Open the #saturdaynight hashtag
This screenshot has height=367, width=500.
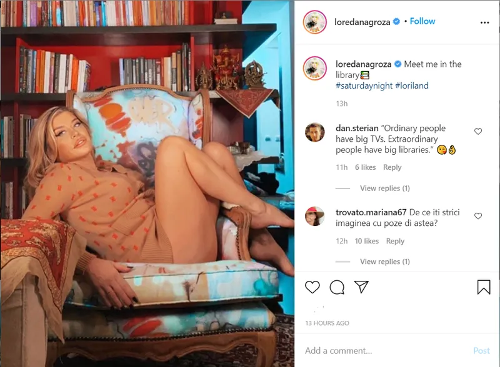tap(364, 86)
